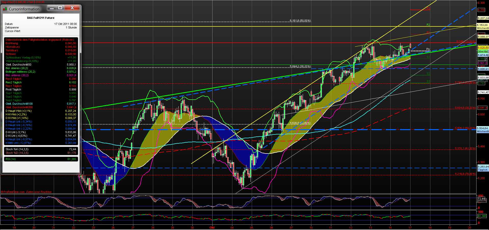
Task: Click the "5.894,2 (38,20%)" retracement label
Action: pyautogui.click(x=300, y=66)
